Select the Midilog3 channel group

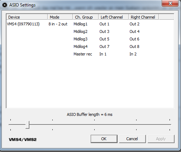[80, 39]
